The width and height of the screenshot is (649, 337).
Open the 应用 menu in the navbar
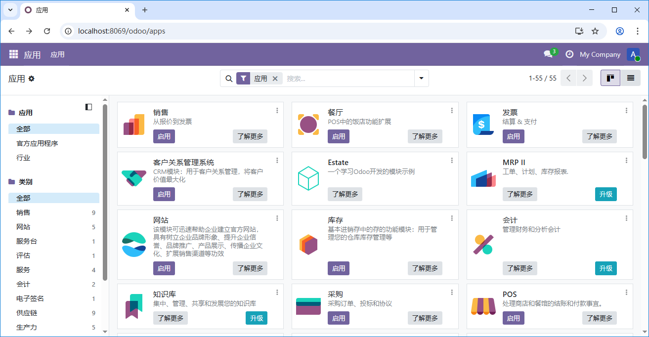tap(57, 54)
